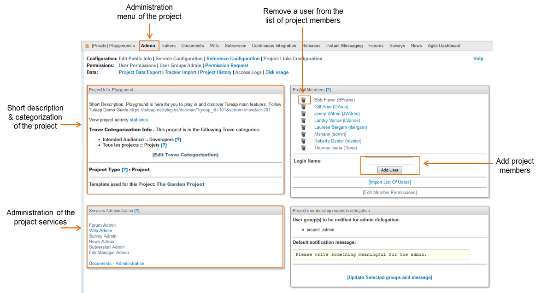Open The Garden Project template link
553x293 pixels.
[181, 184]
